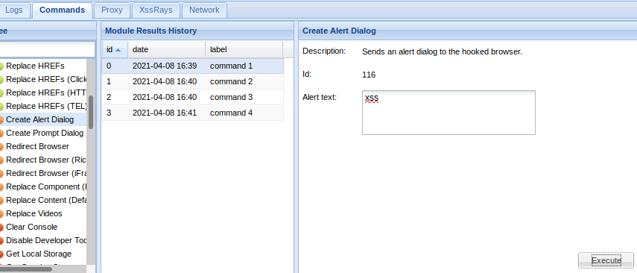Select the command 3 history row

(x=192, y=97)
